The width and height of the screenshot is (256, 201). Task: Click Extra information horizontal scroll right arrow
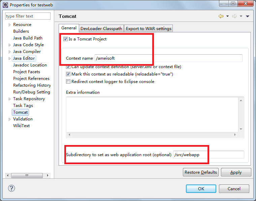pyautogui.click(x=235, y=135)
